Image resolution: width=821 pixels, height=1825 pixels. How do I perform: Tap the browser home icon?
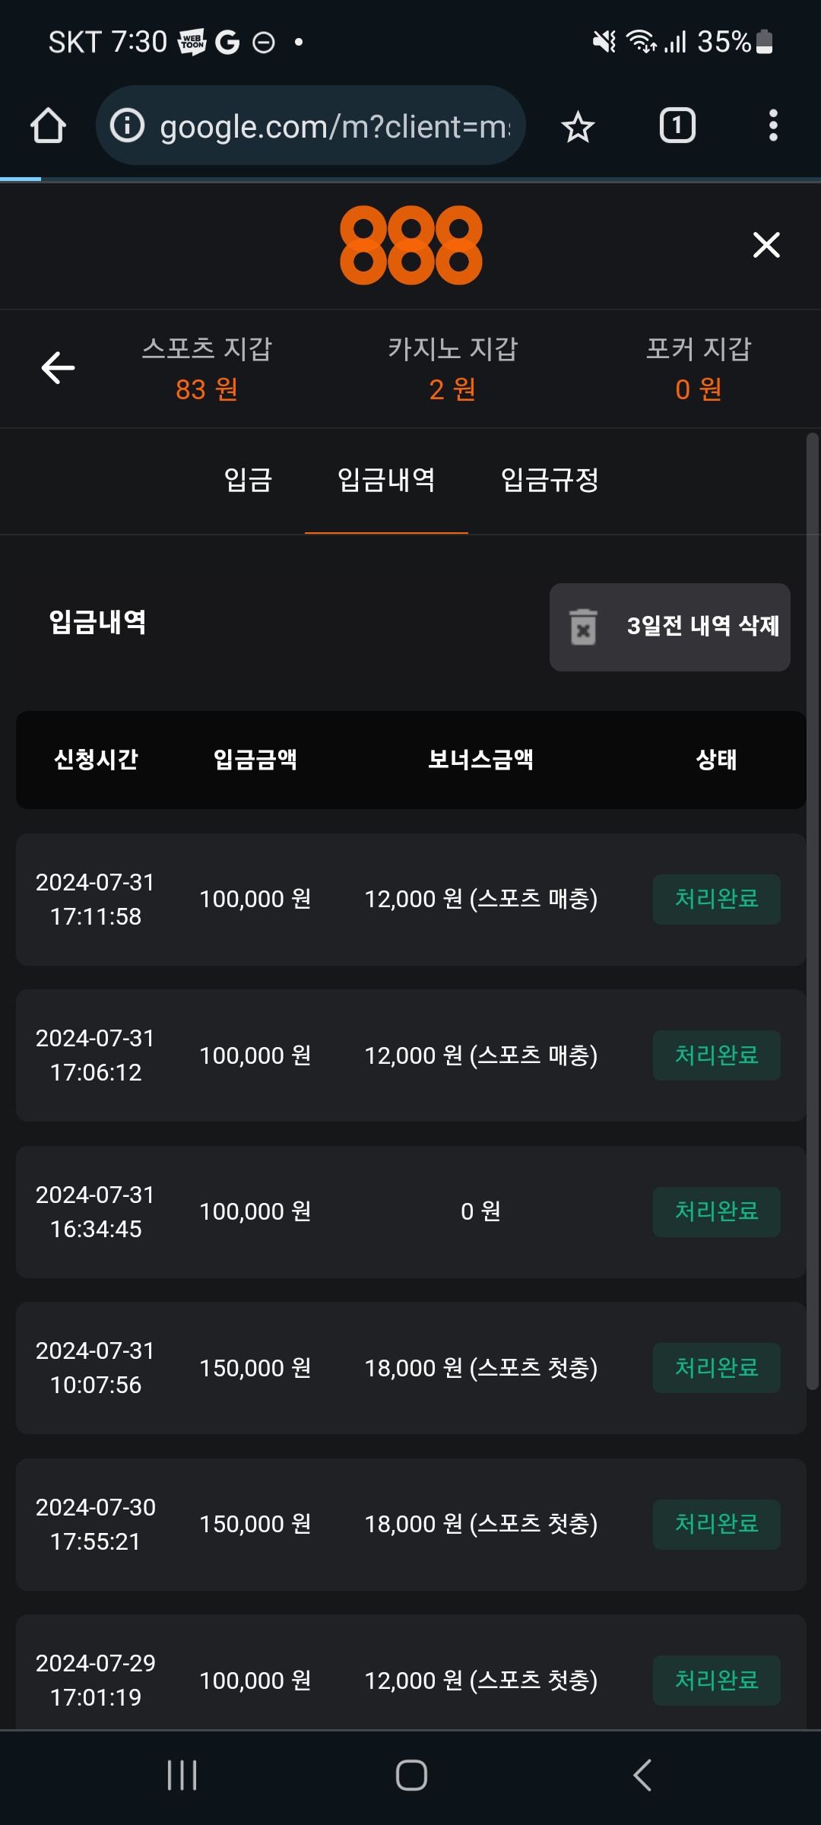48,125
